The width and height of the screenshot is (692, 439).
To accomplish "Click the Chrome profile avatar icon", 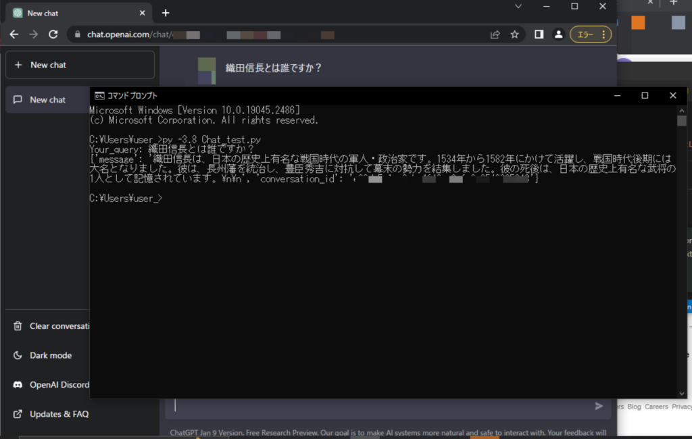I will pyautogui.click(x=558, y=34).
